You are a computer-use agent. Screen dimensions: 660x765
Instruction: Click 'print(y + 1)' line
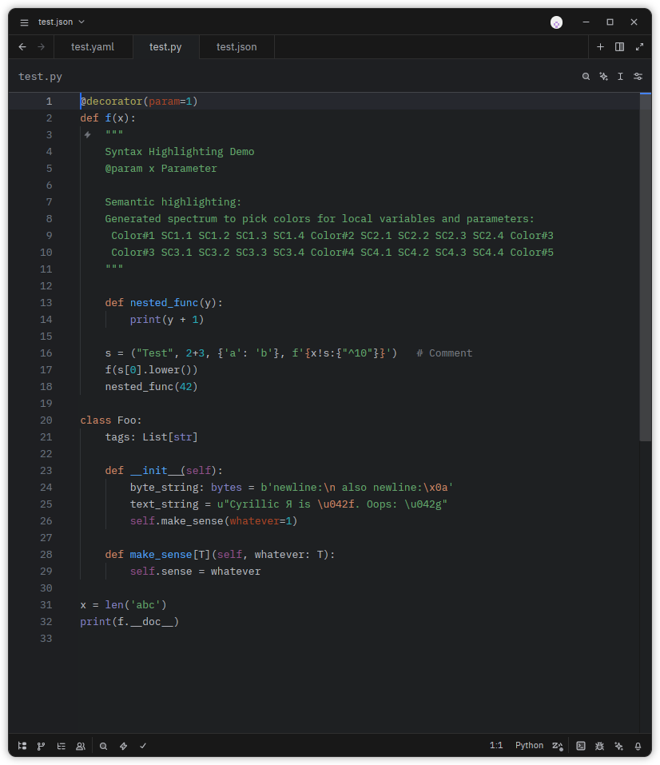[x=167, y=319]
